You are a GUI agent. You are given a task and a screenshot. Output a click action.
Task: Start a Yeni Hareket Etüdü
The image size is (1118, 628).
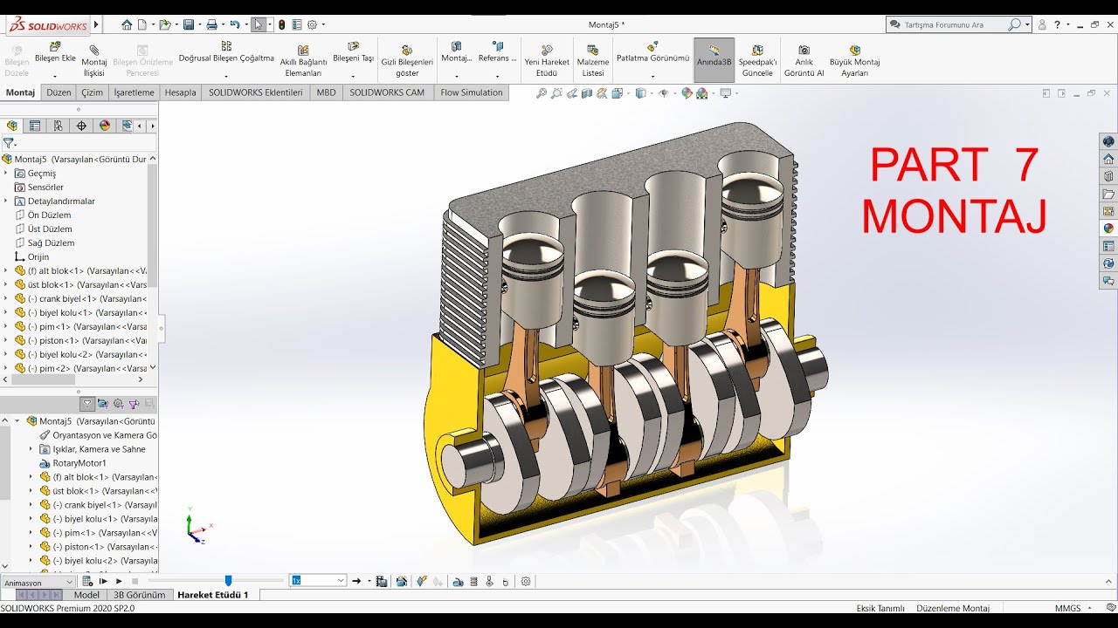[x=547, y=61]
